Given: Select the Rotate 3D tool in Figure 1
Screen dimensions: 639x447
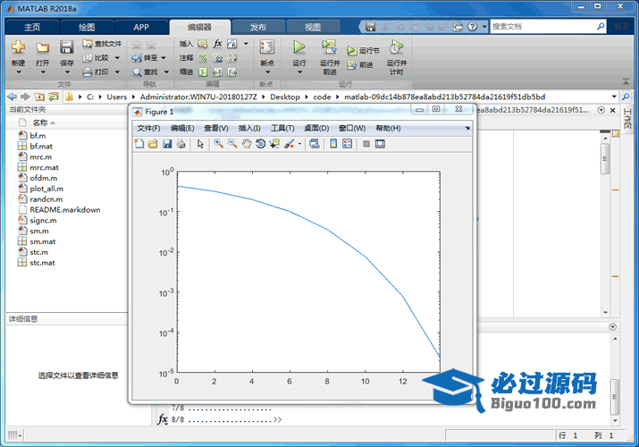Looking at the screenshot, I should click(260, 144).
